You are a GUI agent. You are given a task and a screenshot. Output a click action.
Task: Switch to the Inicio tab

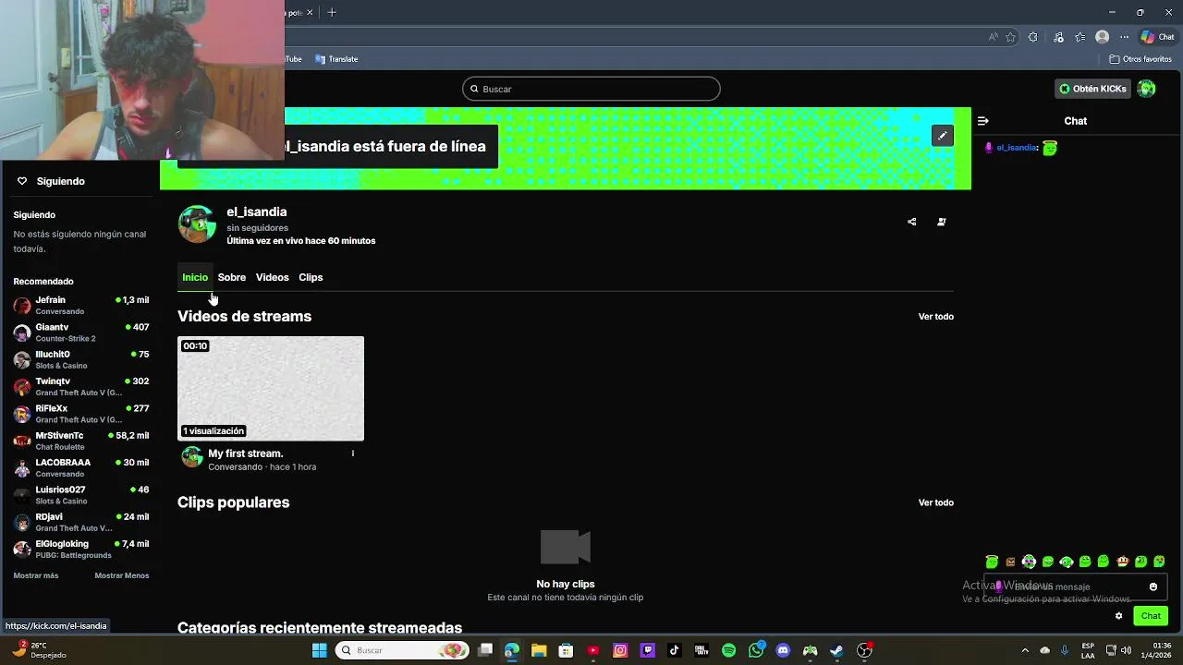coord(195,277)
